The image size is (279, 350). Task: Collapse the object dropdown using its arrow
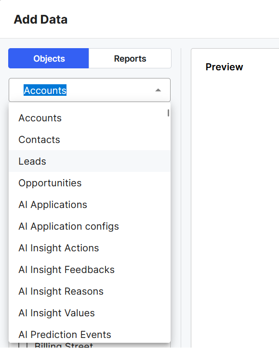click(x=158, y=90)
